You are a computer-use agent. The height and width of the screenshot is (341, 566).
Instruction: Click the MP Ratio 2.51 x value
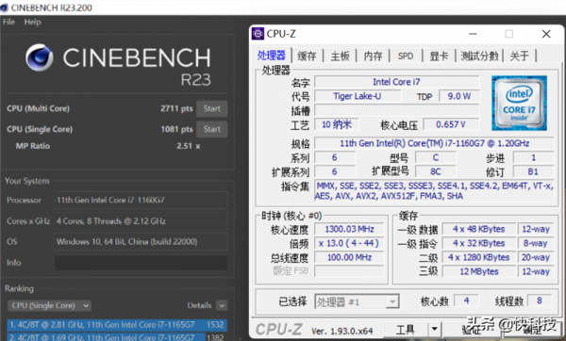coord(188,146)
